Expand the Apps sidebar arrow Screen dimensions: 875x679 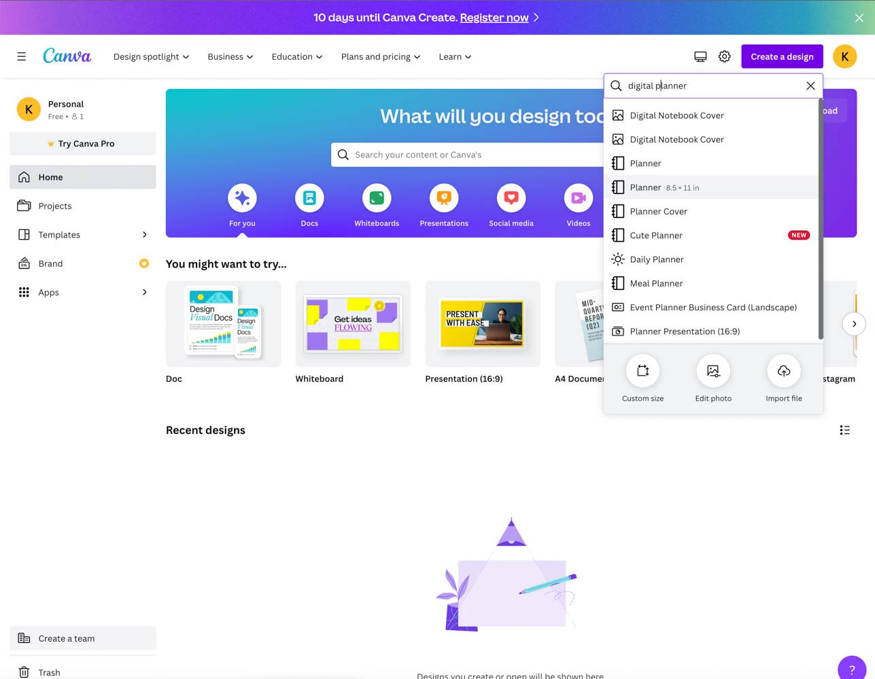coord(144,292)
